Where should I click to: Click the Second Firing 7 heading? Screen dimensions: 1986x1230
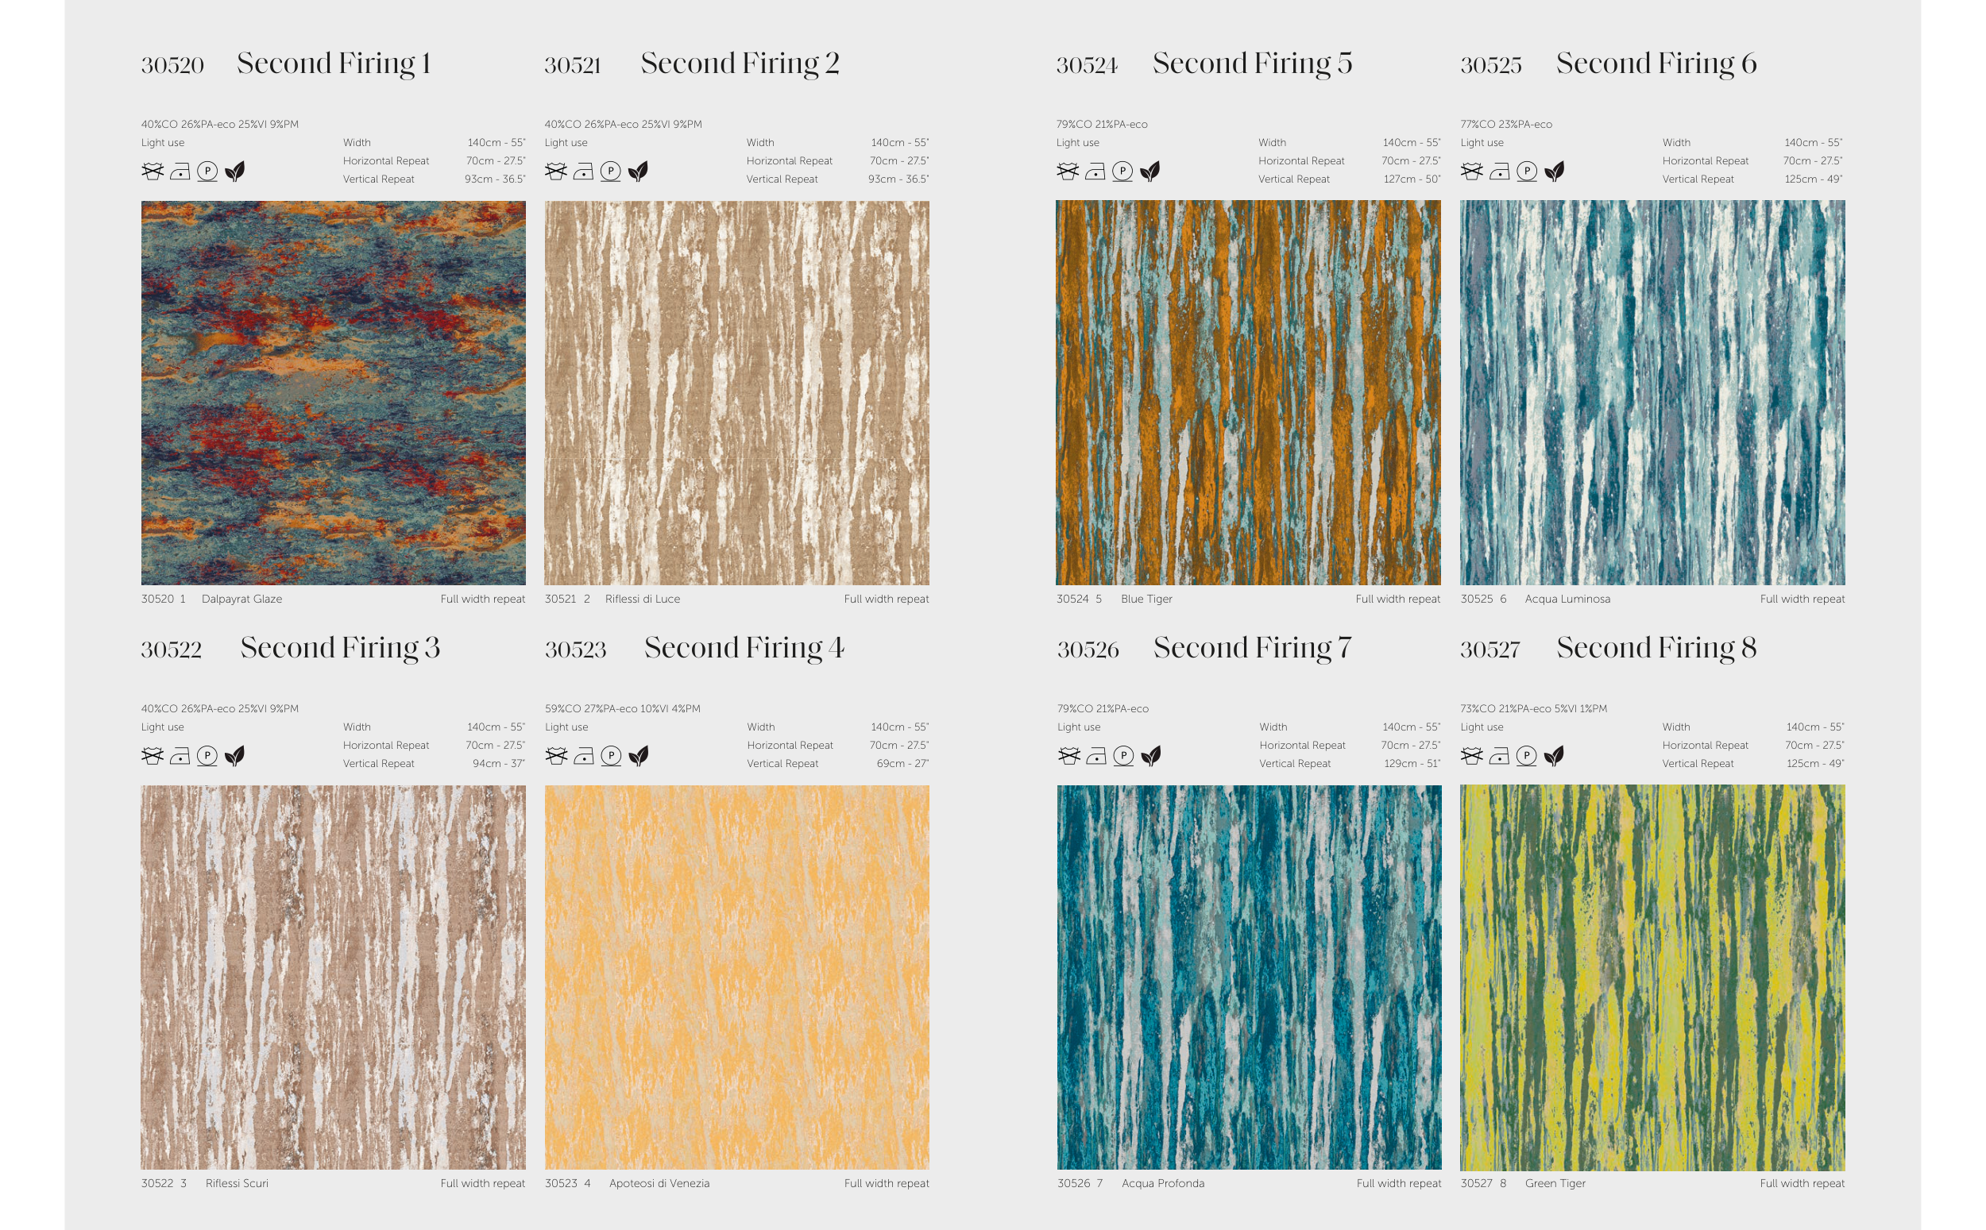coord(1252,647)
